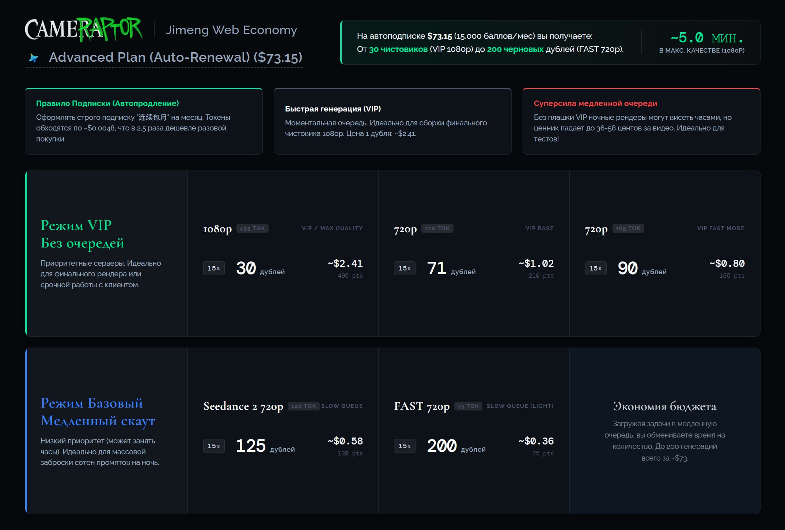Viewport: 785px width, 530px height.
Task: Click the CameRaptor logo
Action: click(x=84, y=29)
